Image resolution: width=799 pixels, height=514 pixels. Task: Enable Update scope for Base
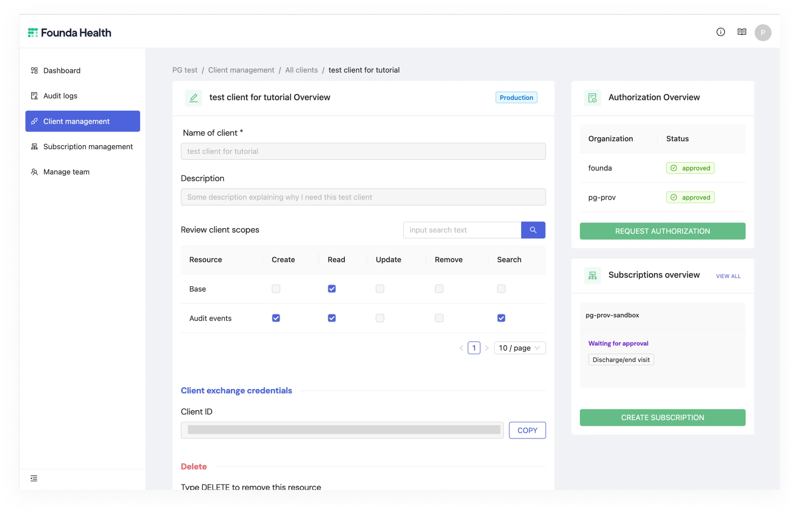(380, 289)
